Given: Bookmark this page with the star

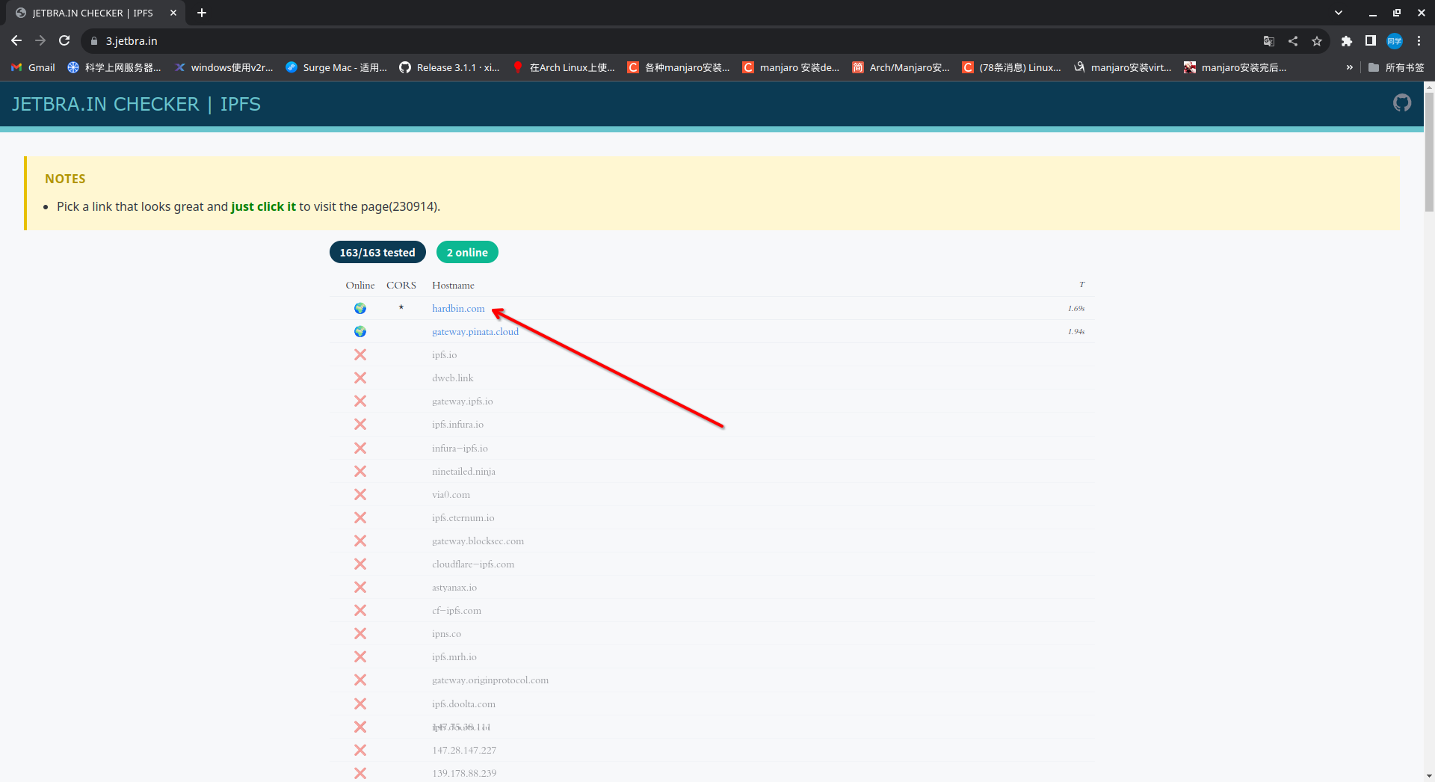Looking at the screenshot, I should [x=1317, y=41].
